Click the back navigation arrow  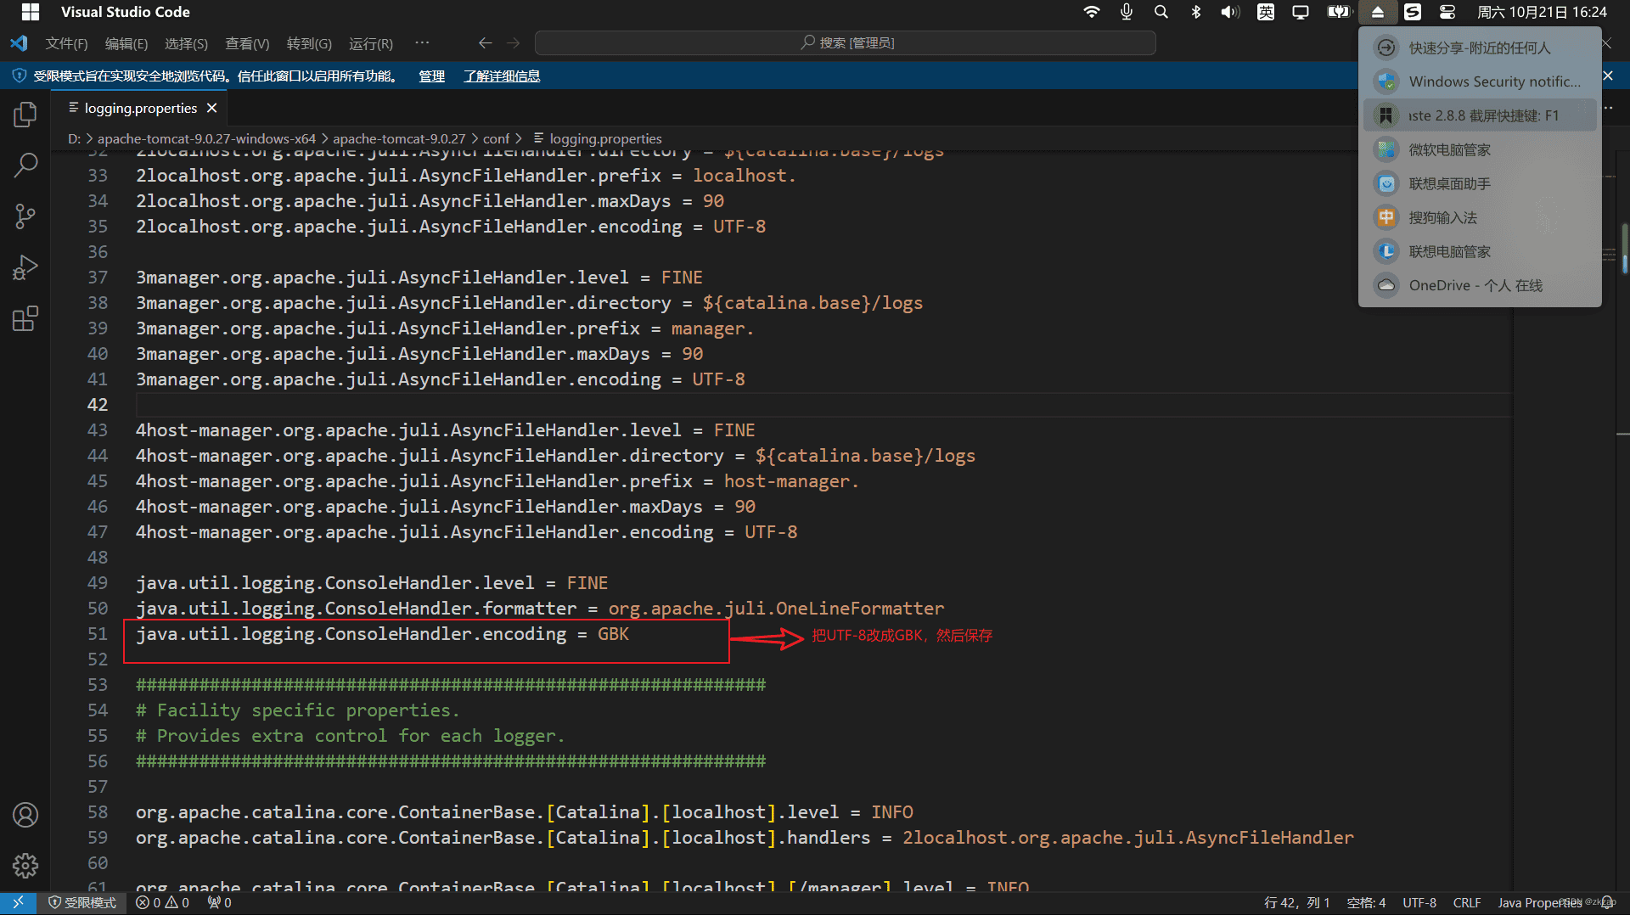(x=485, y=43)
